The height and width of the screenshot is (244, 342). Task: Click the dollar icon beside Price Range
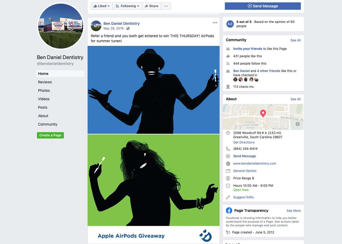[x=228, y=178]
